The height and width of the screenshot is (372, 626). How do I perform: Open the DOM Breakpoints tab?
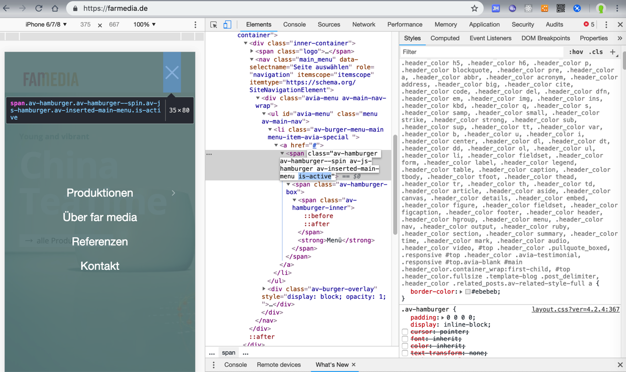[x=546, y=38]
